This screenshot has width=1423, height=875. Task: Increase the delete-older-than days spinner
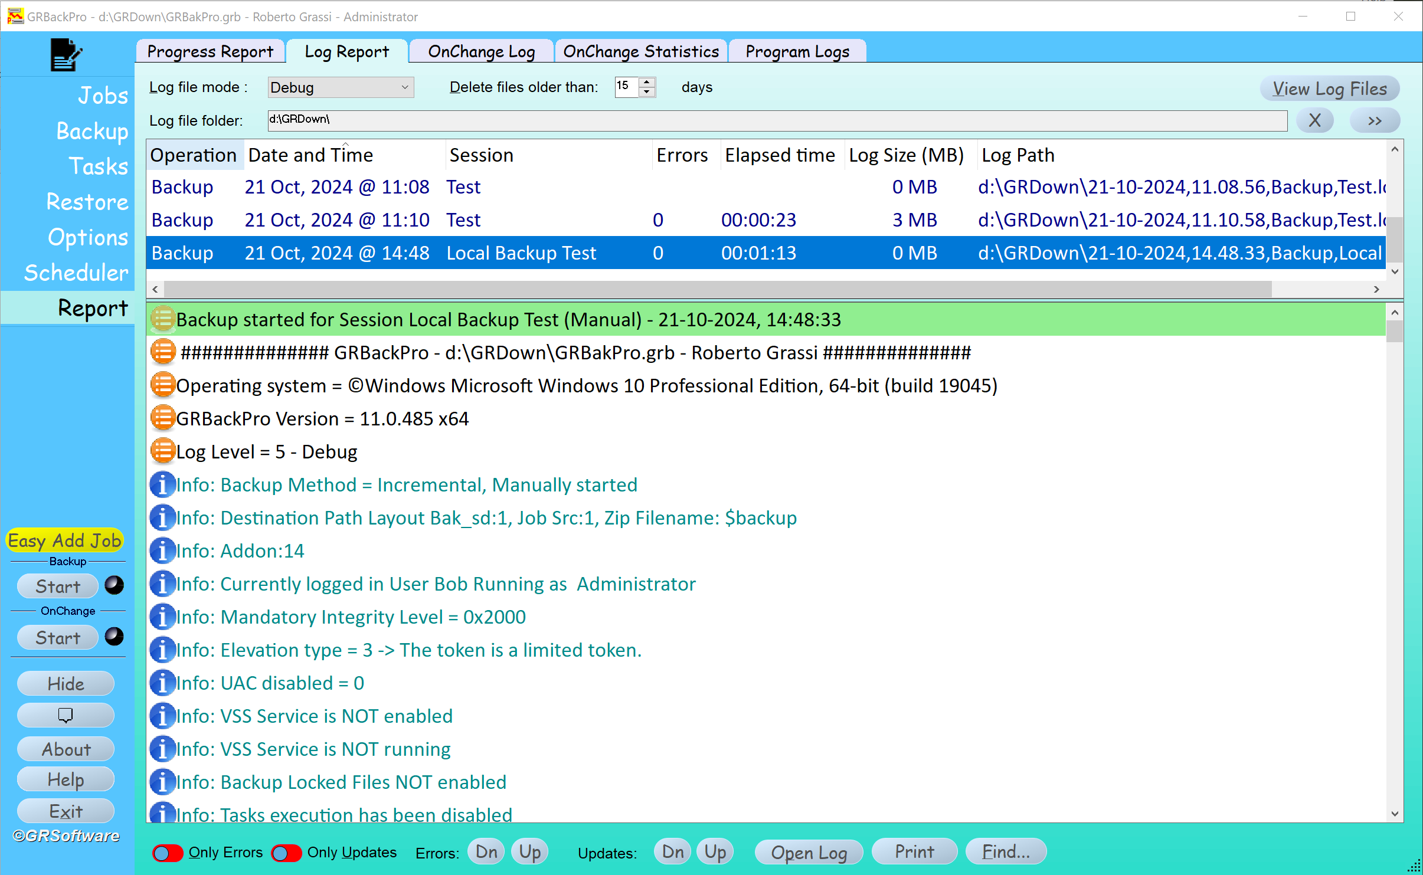pos(647,82)
